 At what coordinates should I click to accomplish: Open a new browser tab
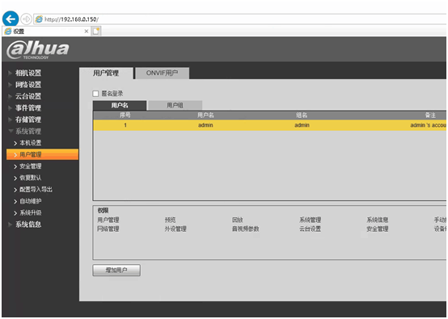click(x=96, y=31)
